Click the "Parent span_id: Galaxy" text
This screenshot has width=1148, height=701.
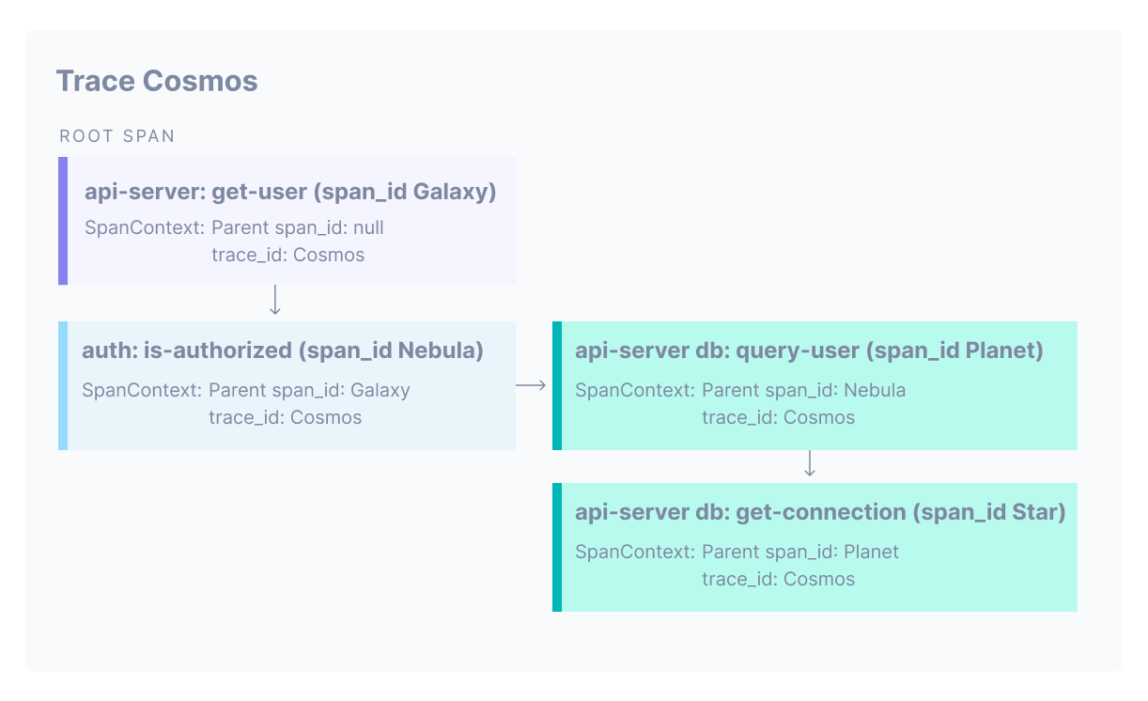[x=309, y=390]
